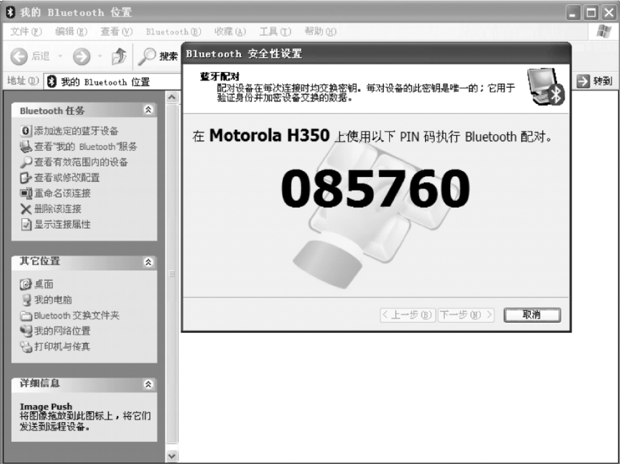This screenshot has width=620, height=464.
Task: Open the 帮助(H) menu
Action: (x=320, y=32)
